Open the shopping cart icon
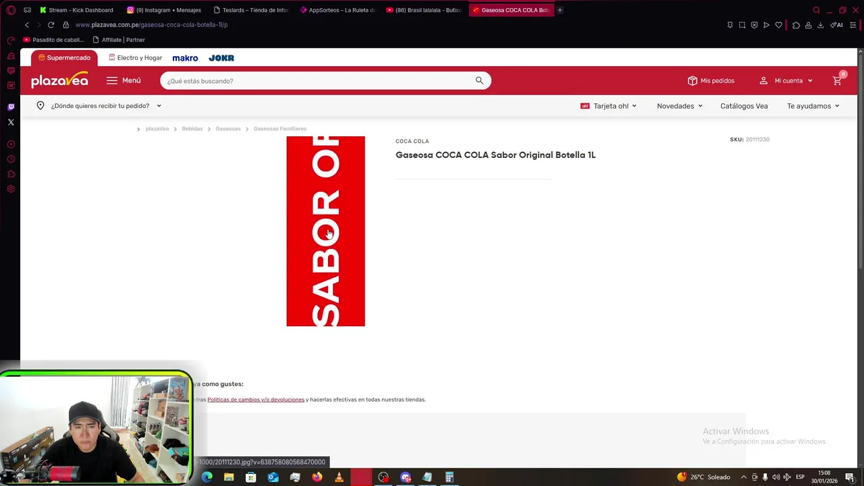The width and height of the screenshot is (864, 486). coord(837,80)
